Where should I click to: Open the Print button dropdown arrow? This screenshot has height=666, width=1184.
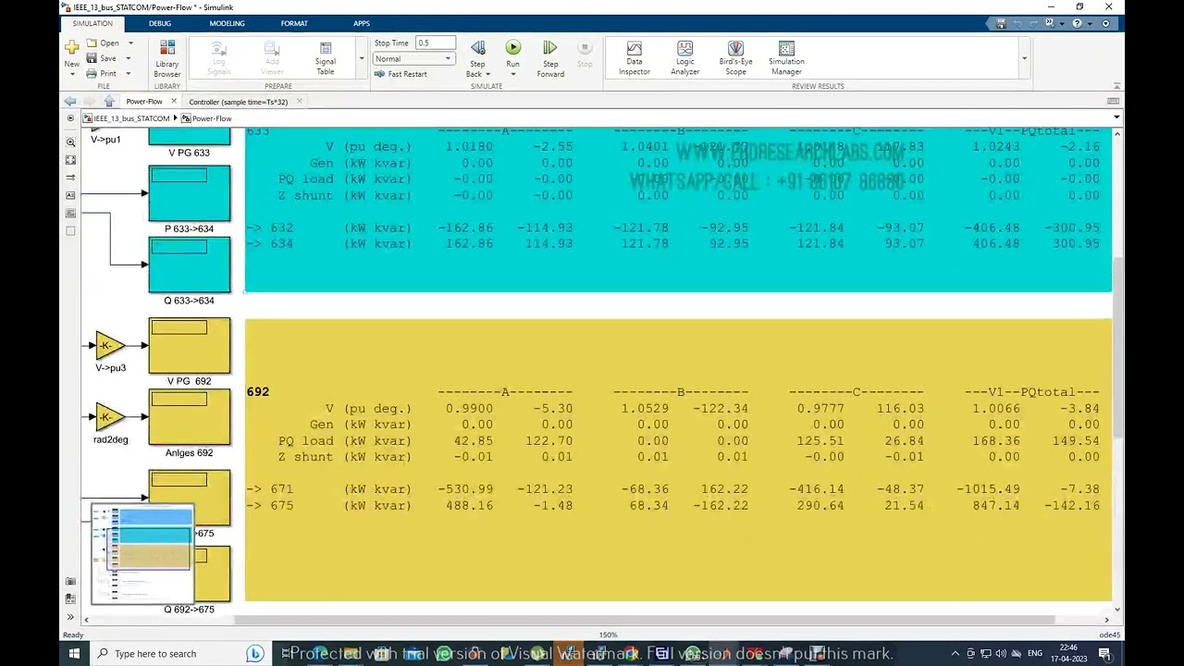point(129,73)
